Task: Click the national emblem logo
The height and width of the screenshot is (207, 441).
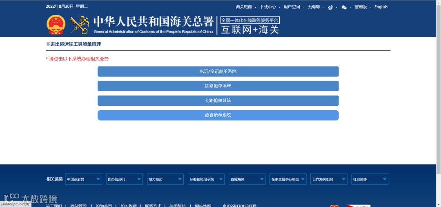Action: (56, 25)
